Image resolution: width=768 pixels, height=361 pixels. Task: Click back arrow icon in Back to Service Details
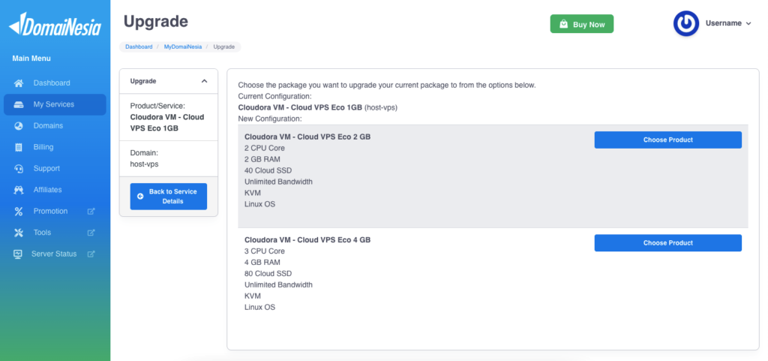tap(140, 197)
